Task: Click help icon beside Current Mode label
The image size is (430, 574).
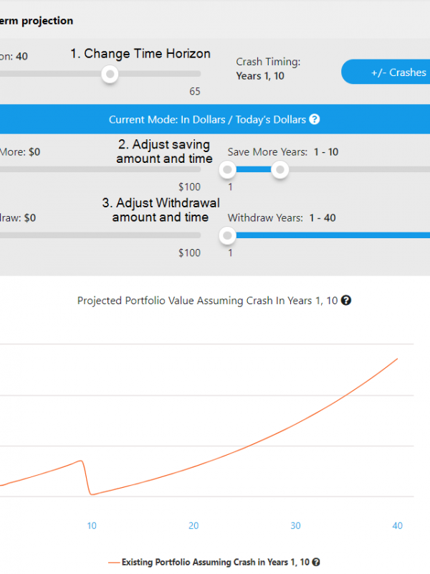Action: tap(315, 120)
